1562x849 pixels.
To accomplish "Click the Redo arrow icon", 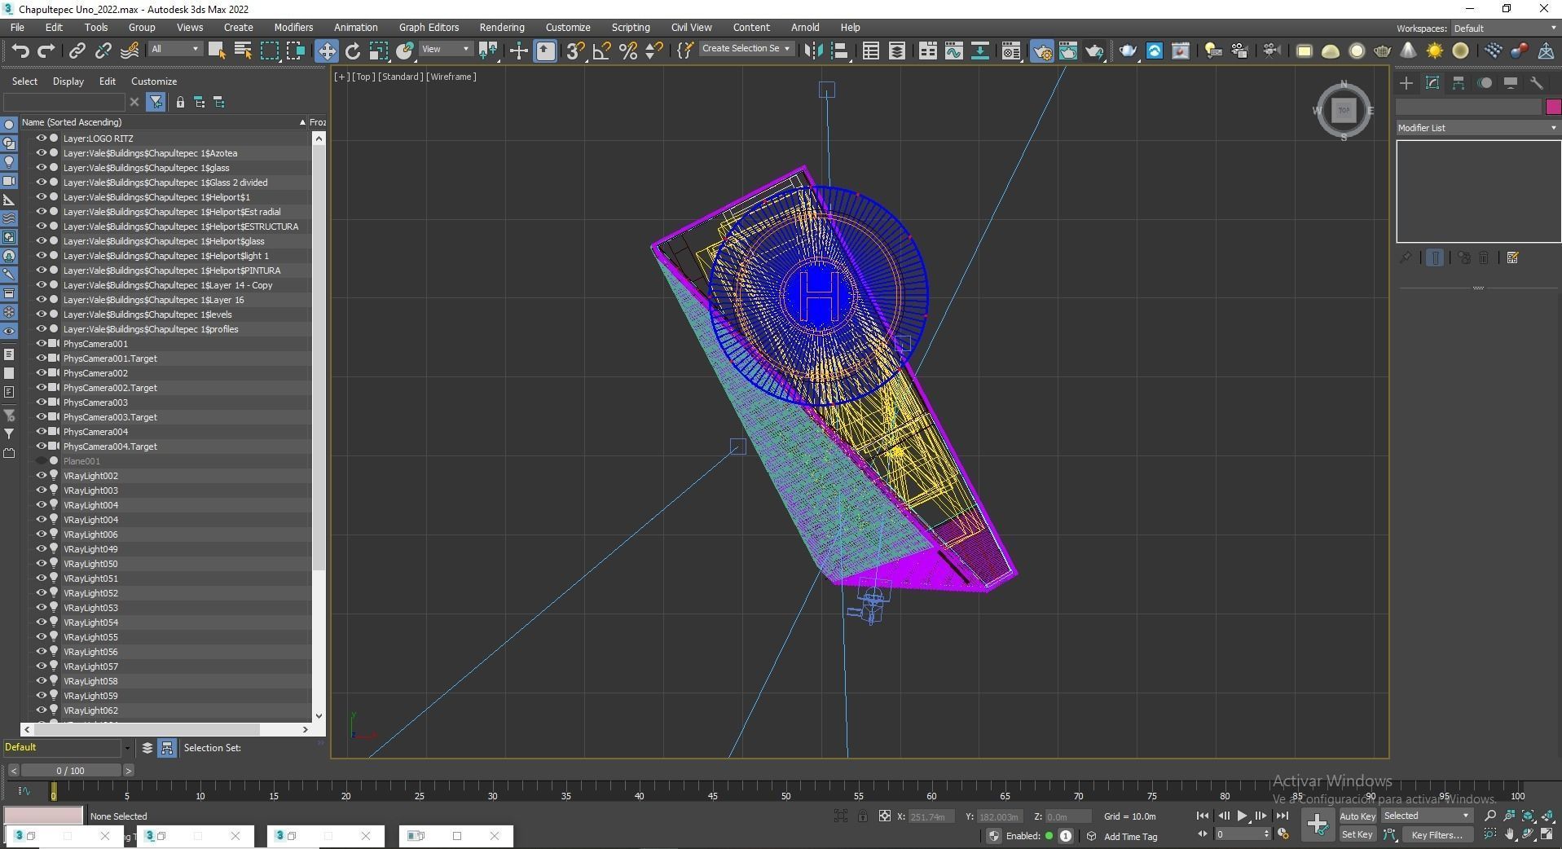I will click(x=46, y=51).
